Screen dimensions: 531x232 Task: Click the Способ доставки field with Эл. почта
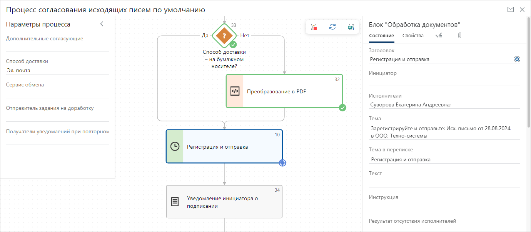[58, 70]
